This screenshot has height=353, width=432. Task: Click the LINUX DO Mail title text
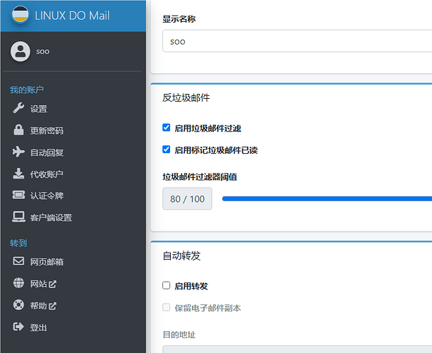coord(72,16)
